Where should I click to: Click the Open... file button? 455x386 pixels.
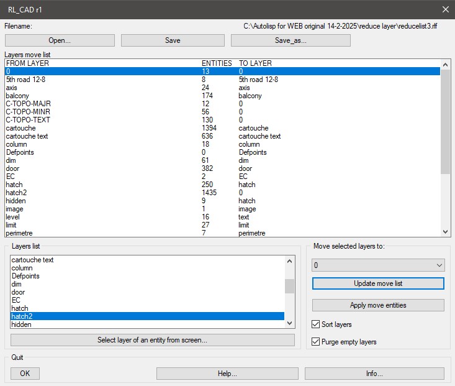(x=60, y=40)
